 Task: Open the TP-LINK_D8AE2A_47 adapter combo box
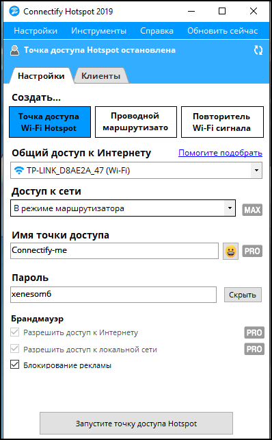pyautogui.click(x=136, y=171)
